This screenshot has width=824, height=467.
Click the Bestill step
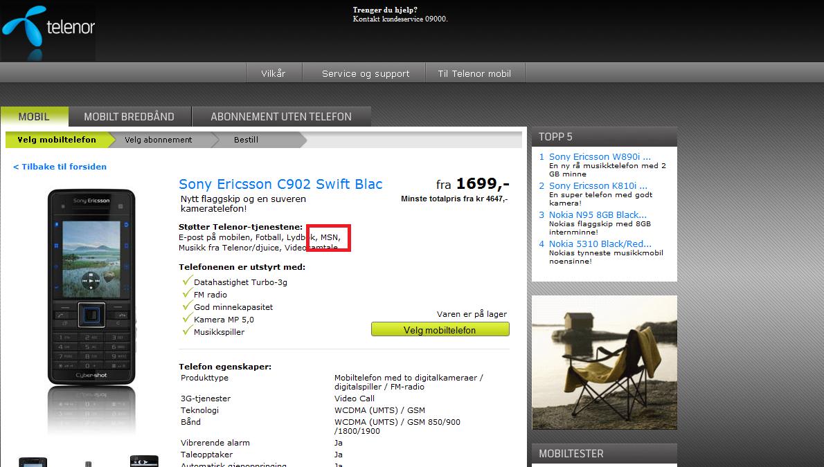coord(246,140)
